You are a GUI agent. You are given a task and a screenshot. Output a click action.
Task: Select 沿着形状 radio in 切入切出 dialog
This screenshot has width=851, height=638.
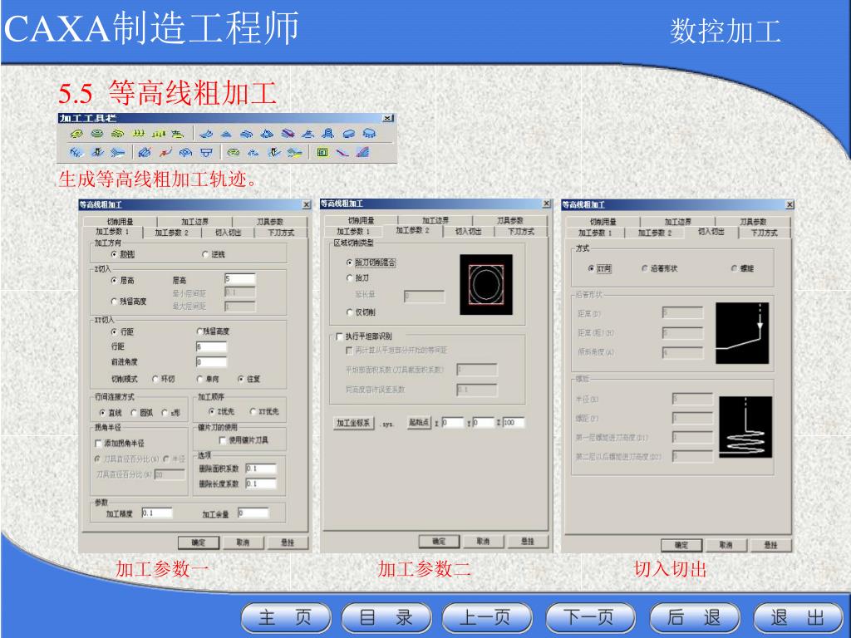tap(644, 268)
